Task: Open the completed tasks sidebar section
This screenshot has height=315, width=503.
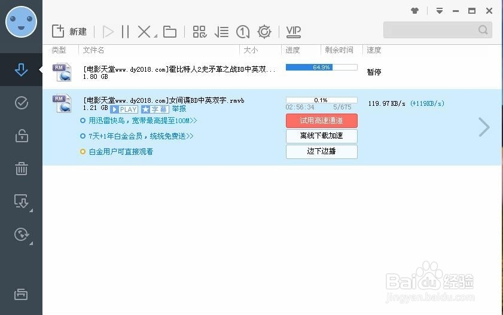Action: point(21,103)
